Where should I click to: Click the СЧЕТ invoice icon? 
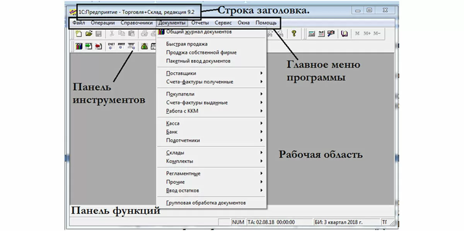click(112, 46)
